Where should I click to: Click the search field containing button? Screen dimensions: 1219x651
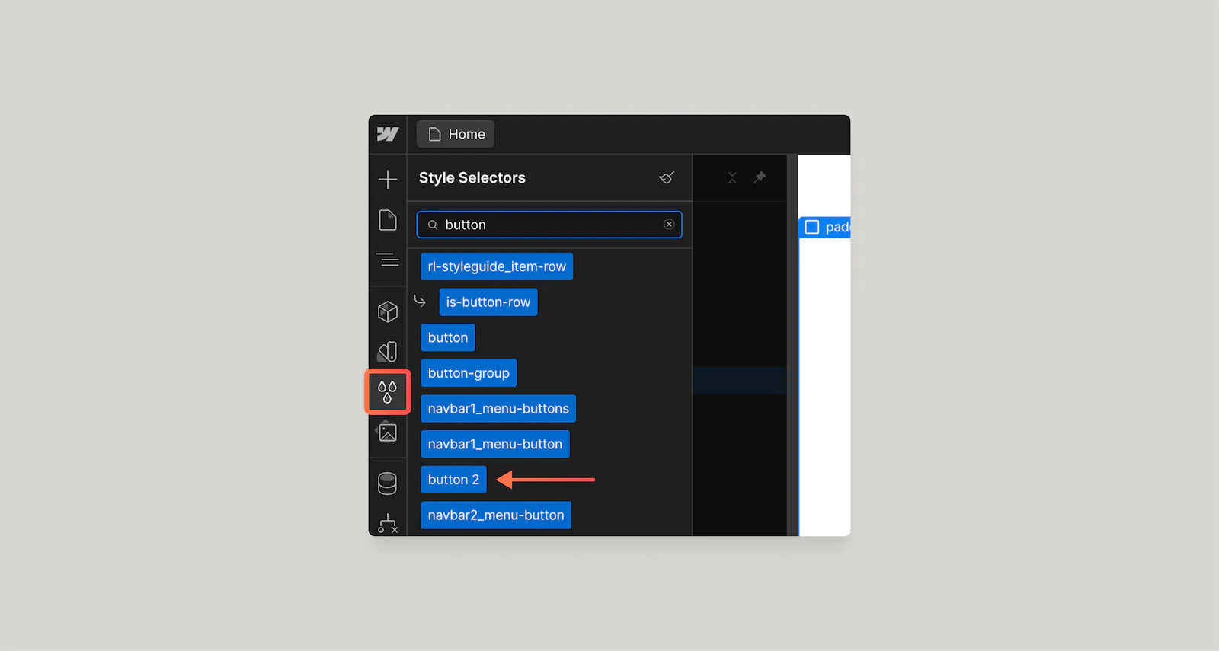pos(549,225)
